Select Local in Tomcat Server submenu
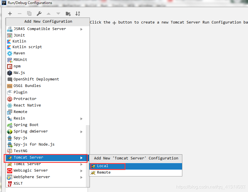The image size is (248, 192). pyautogui.click(x=136, y=166)
